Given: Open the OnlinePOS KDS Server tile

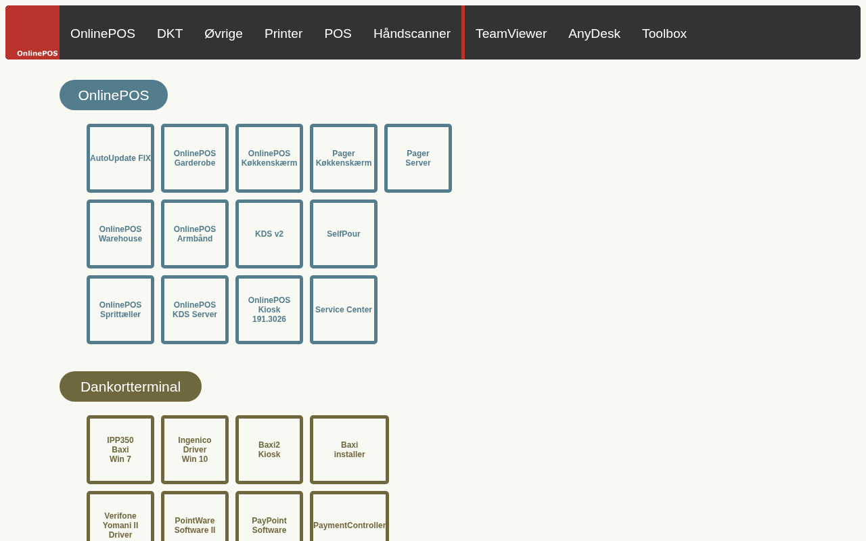Looking at the screenshot, I should 195,310.
